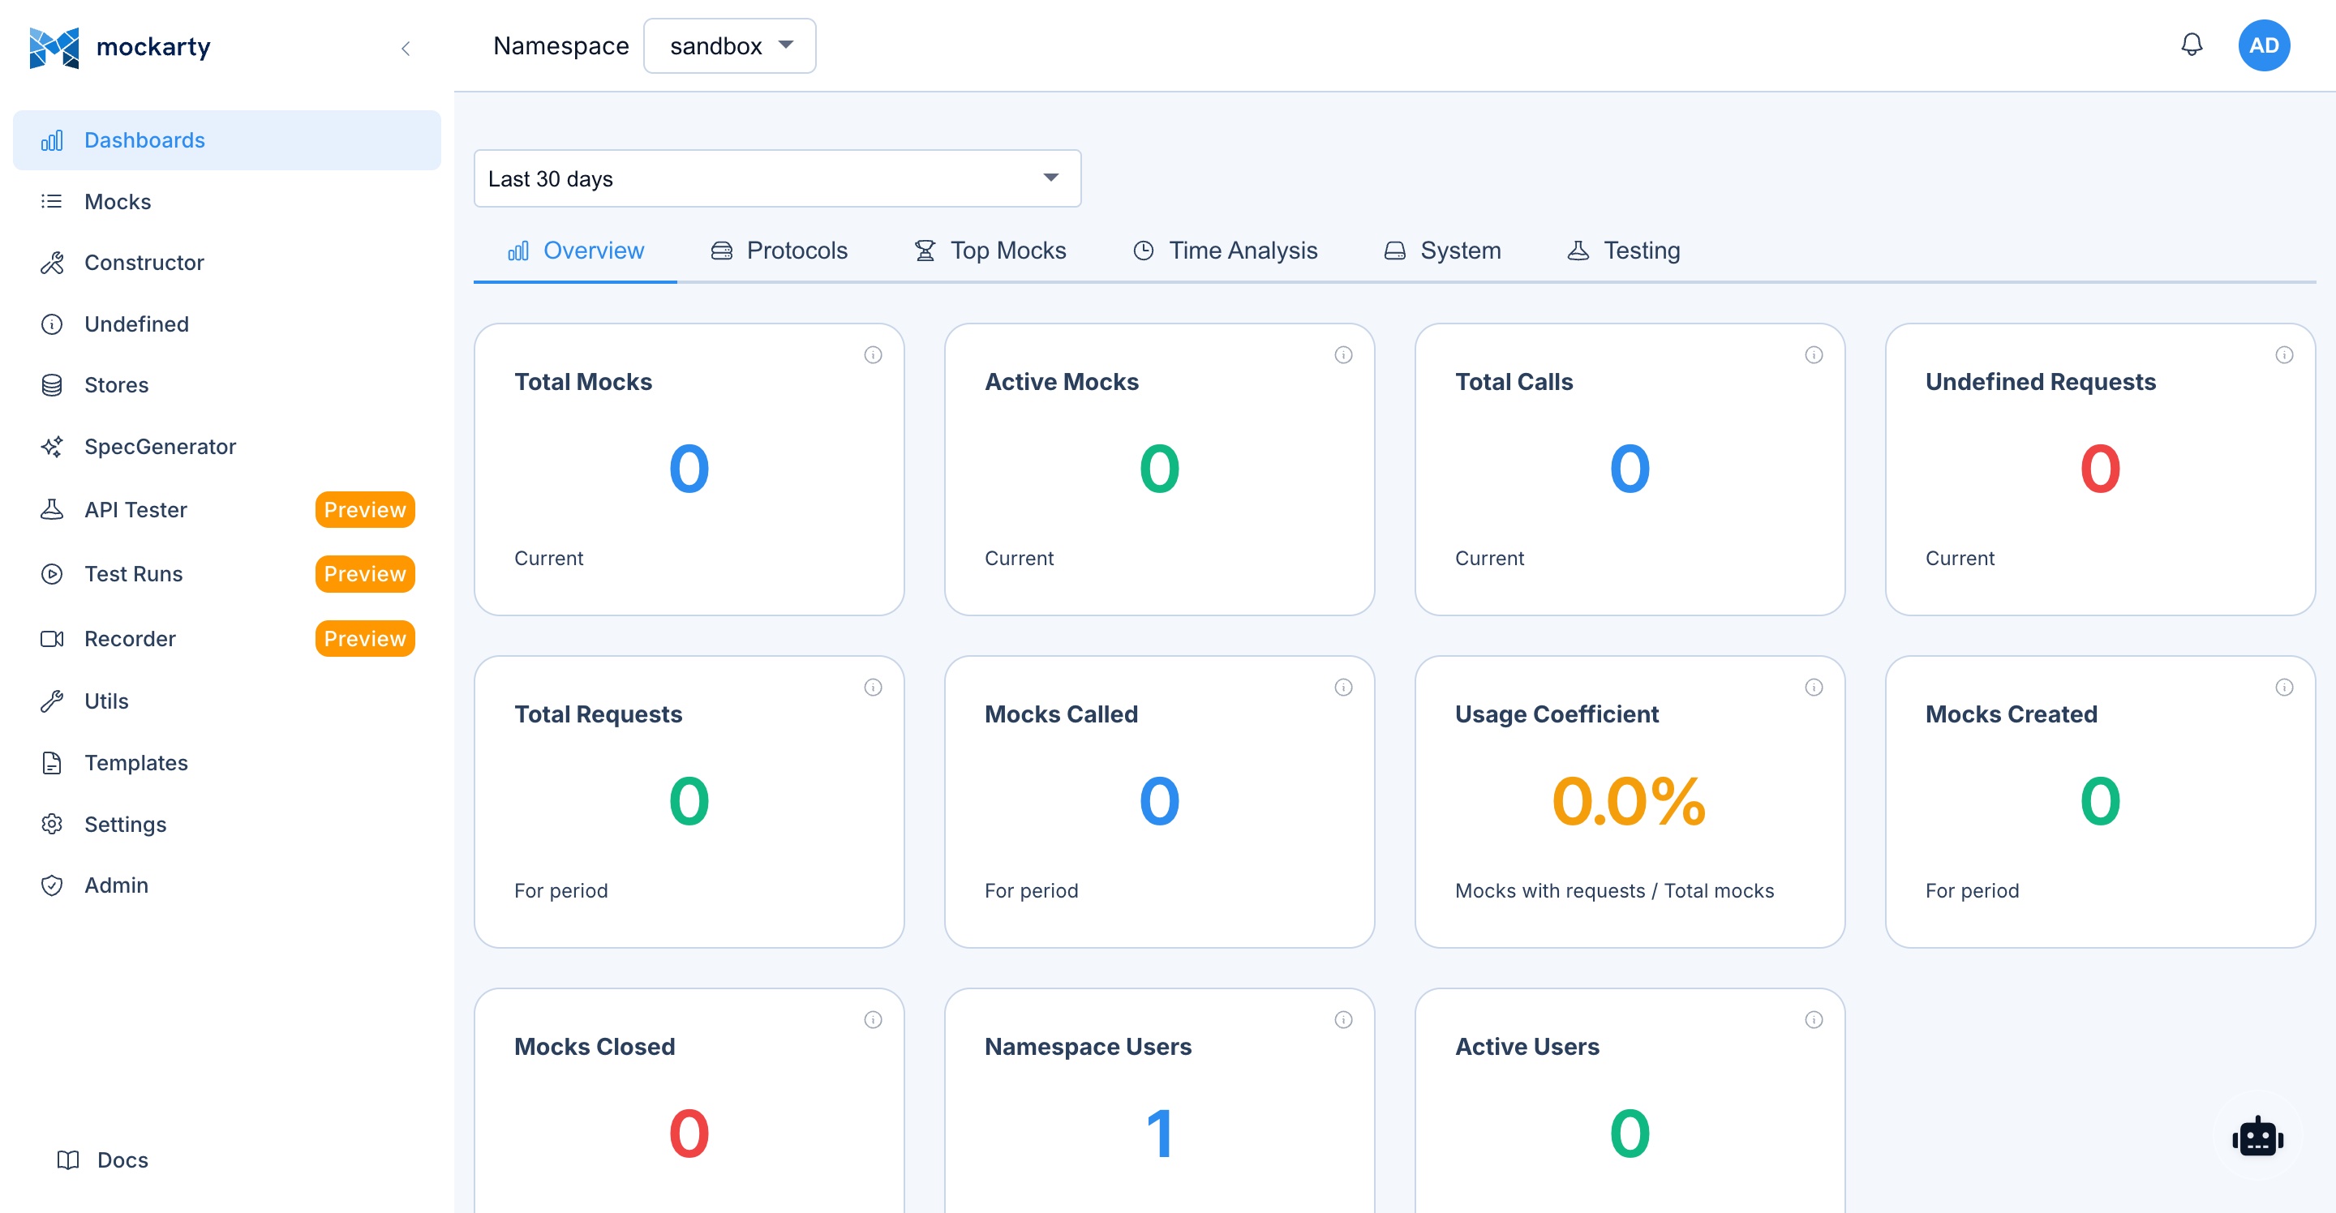Open notifications bell icon
Viewport: 2336px width, 1213px height.
point(2191,45)
